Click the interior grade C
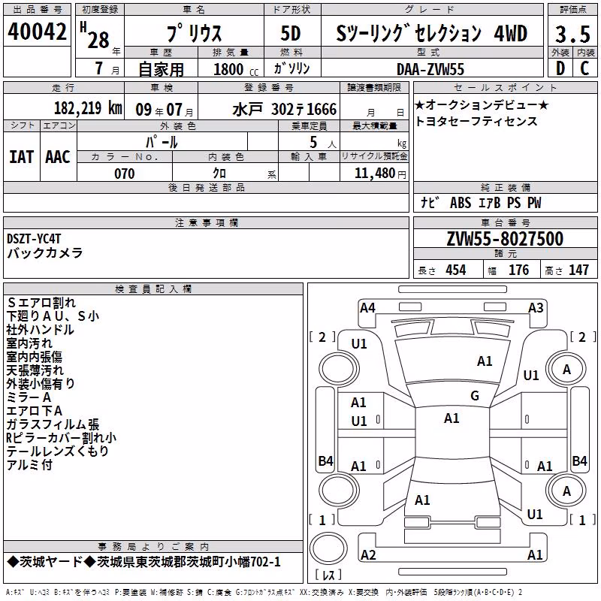Viewport: 601px width, 601px height. pos(585,68)
